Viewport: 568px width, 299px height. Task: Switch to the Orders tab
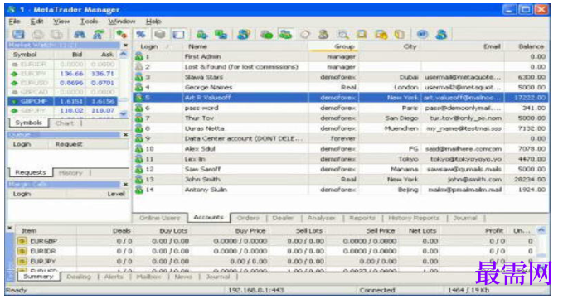[248, 218]
